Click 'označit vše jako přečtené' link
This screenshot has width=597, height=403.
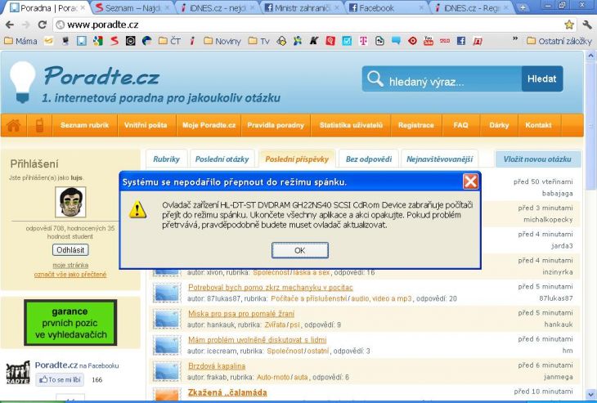pos(70,275)
